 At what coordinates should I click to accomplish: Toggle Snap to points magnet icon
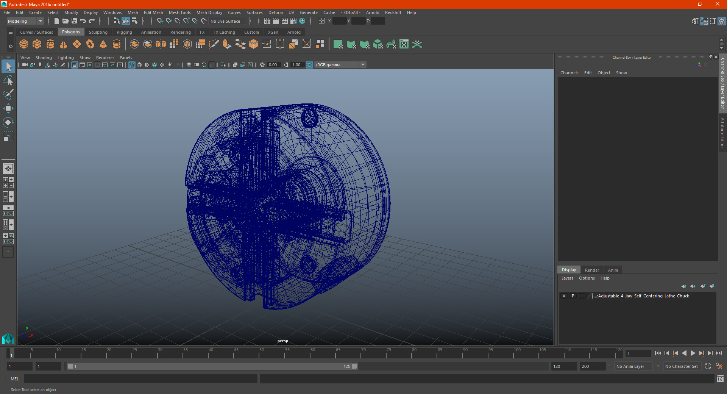pos(178,21)
